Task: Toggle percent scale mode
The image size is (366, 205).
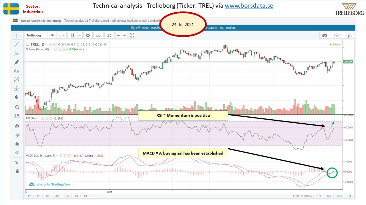Action: click(x=320, y=196)
